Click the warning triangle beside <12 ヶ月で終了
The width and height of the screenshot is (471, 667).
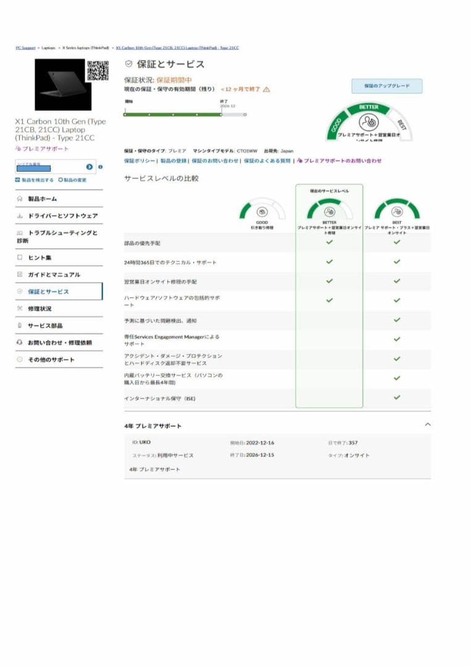pyautogui.click(x=267, y=90)
